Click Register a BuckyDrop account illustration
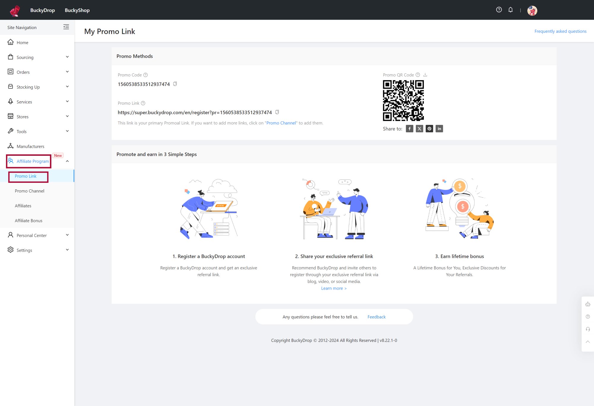594x406 pixels. click(209, 209)
